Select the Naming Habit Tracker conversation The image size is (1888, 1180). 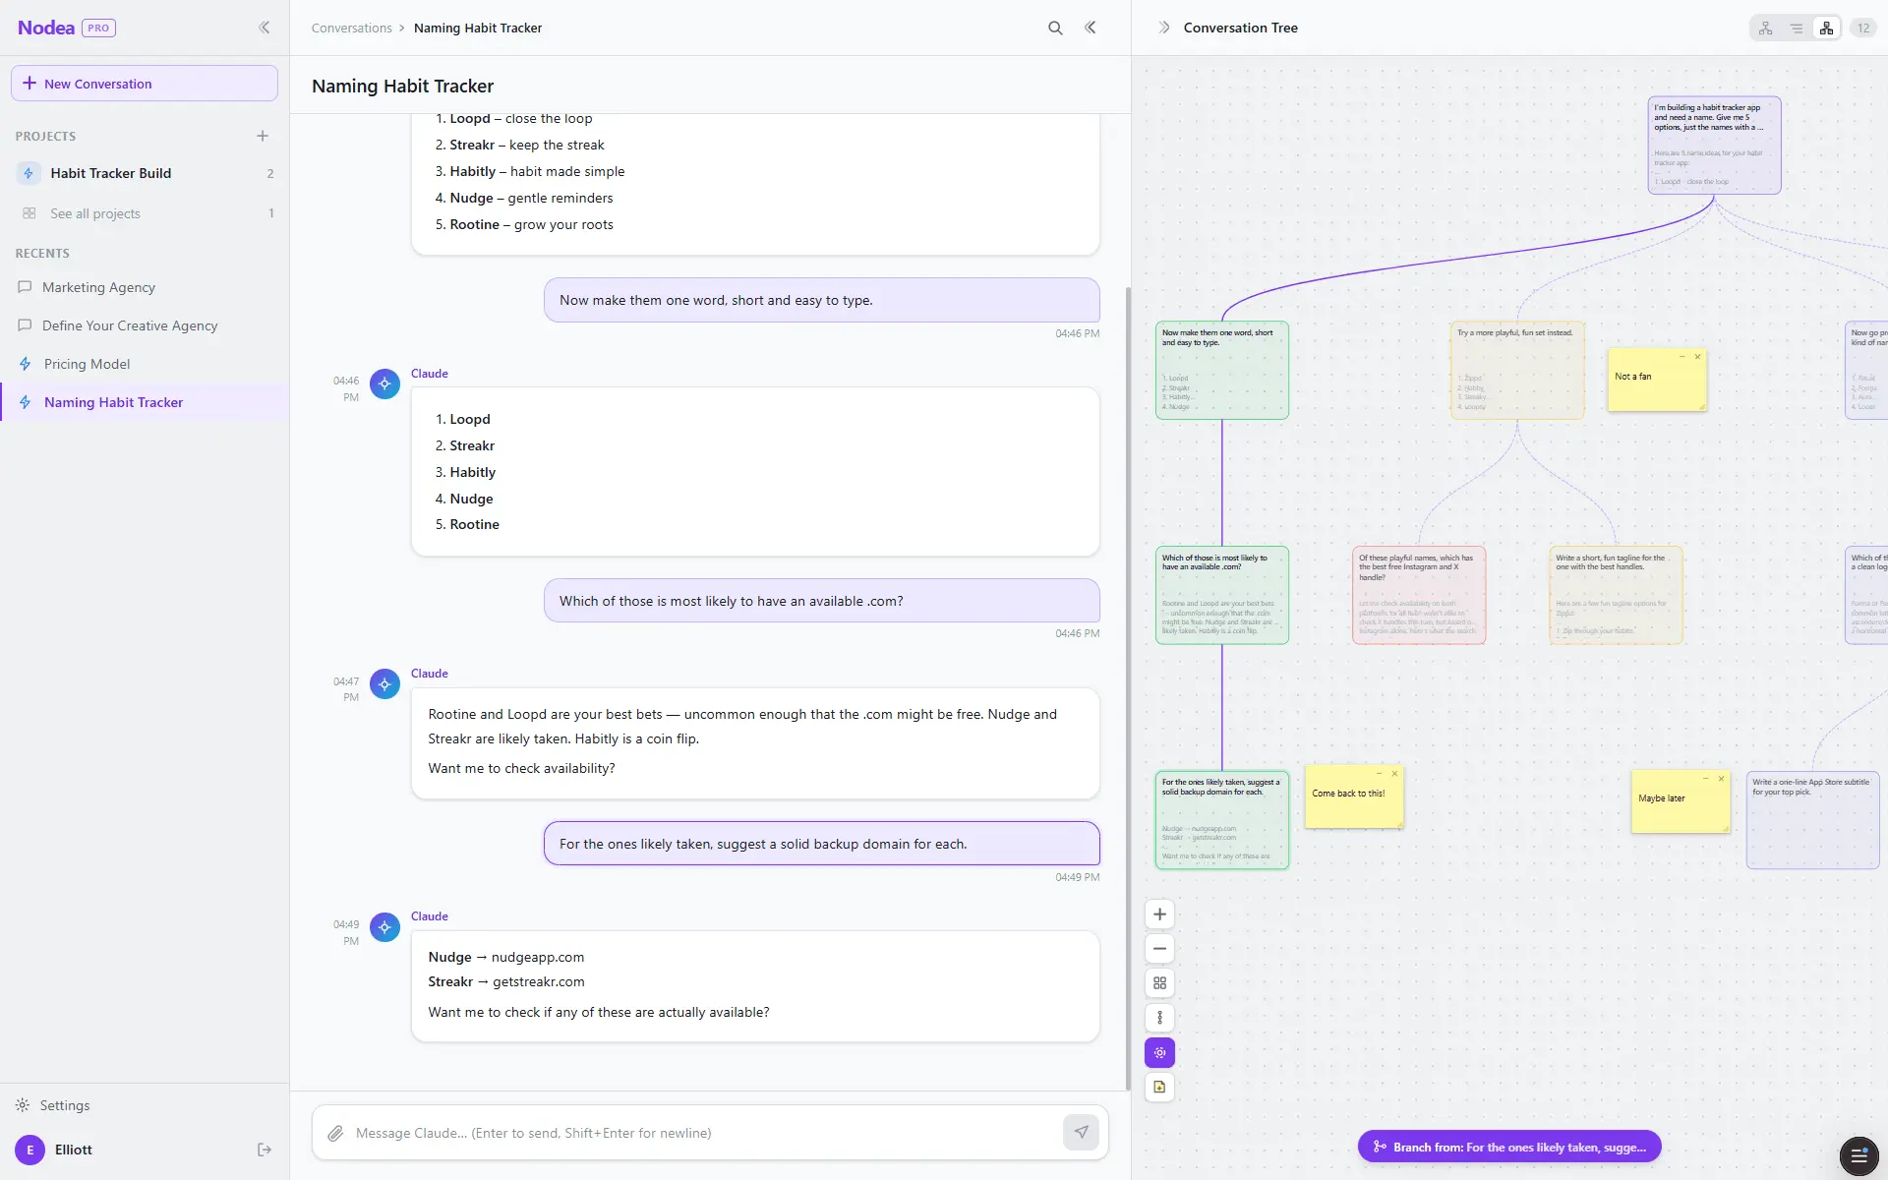tap(145, 402)
